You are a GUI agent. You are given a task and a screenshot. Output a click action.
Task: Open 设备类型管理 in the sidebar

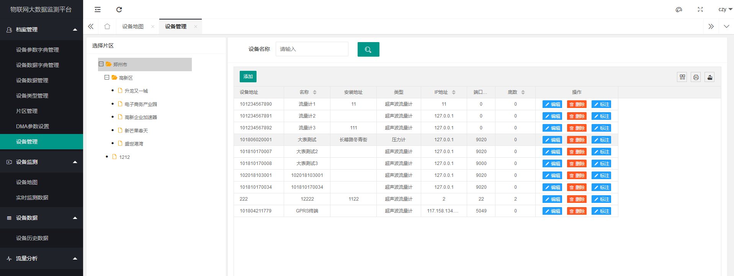(x=32, y=96)
